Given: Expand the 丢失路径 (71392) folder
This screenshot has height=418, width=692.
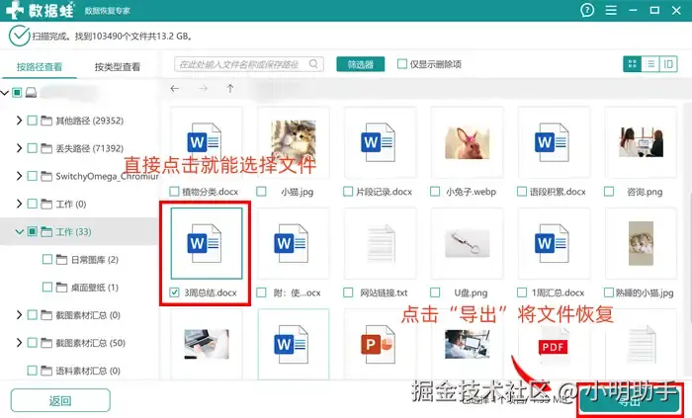Looking at the screenshot, I should [19, 148].
